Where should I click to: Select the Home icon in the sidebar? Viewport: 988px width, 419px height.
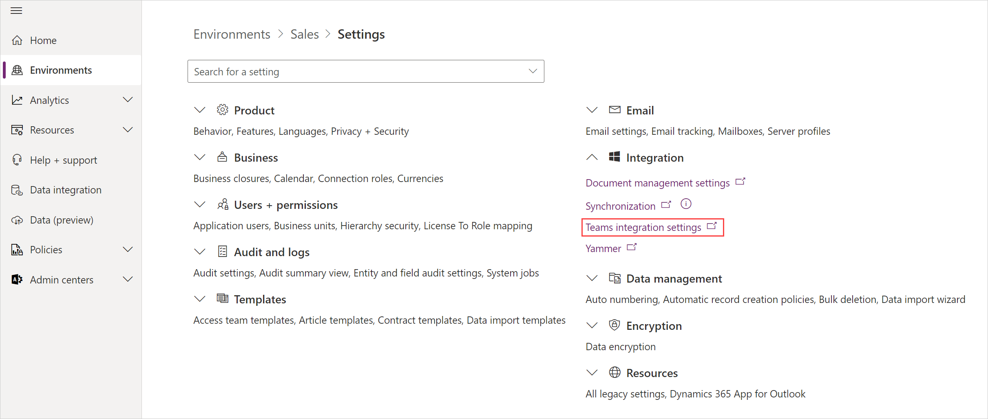coord(17,40)
